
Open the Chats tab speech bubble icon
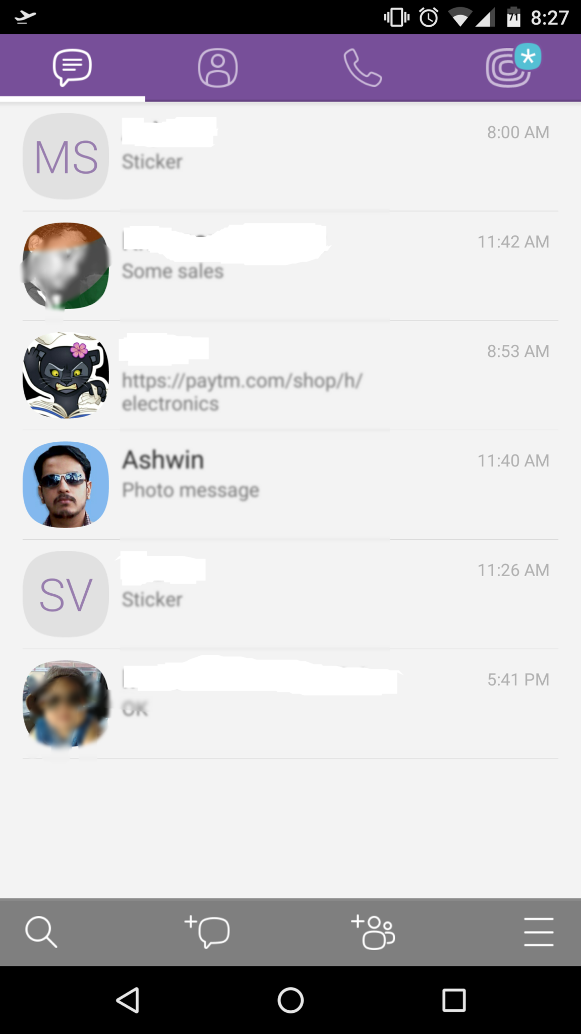[72, 68]
